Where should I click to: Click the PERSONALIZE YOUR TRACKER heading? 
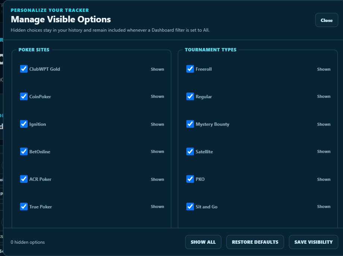(50, 10)
